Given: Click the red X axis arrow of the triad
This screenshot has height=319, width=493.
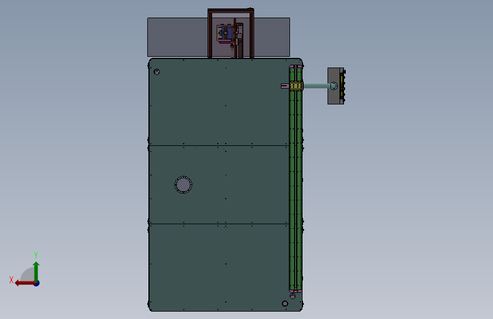Looking at the screenshot, I should [x=24, y=283].
